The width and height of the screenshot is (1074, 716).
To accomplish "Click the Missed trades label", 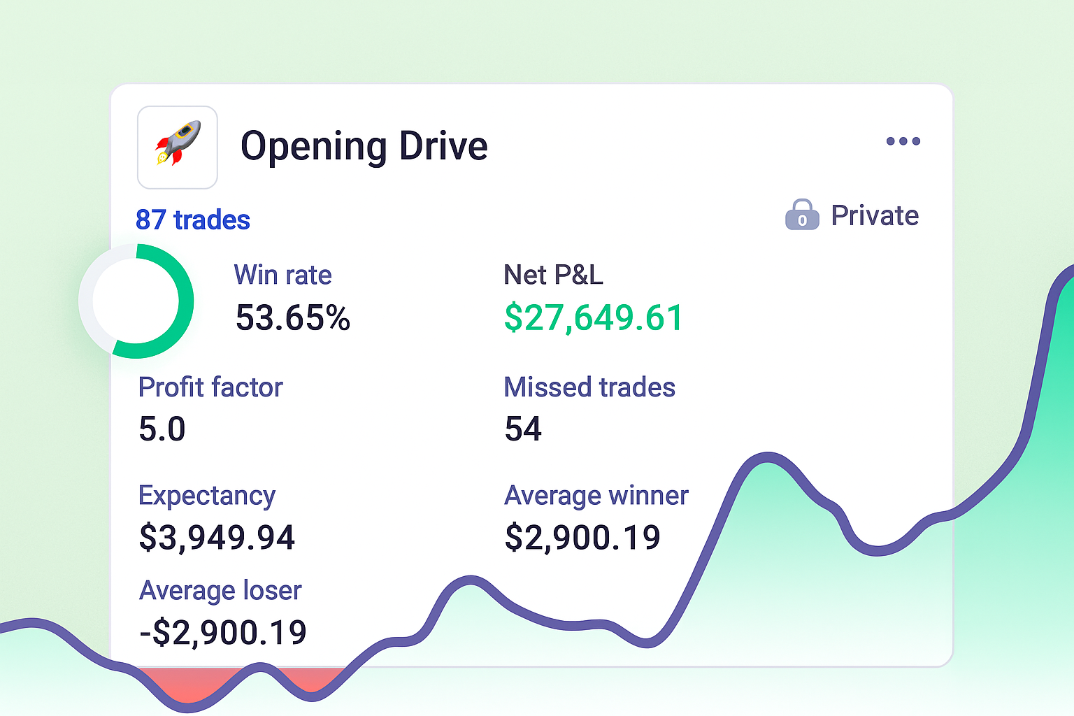I will coord(589,387).
